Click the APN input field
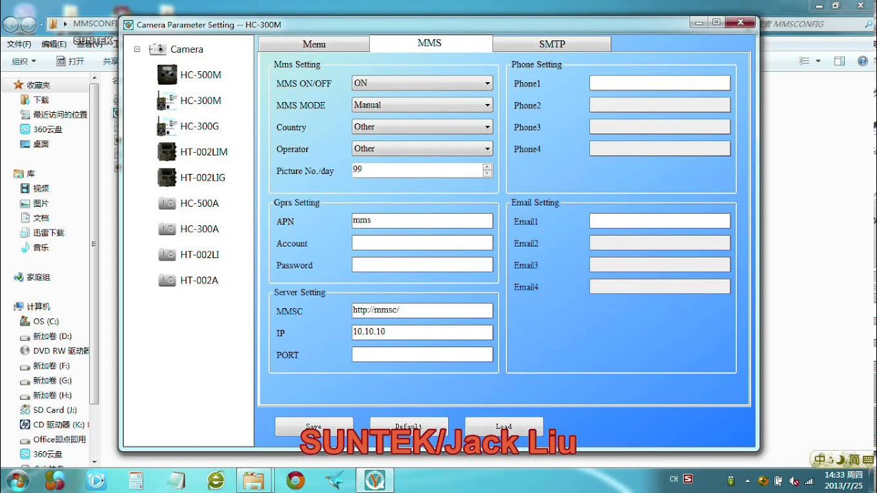877x493 pixels. [x=422, y=221]
